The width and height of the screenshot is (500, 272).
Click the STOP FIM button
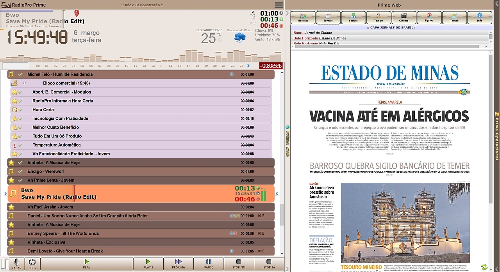coord(239,264)
